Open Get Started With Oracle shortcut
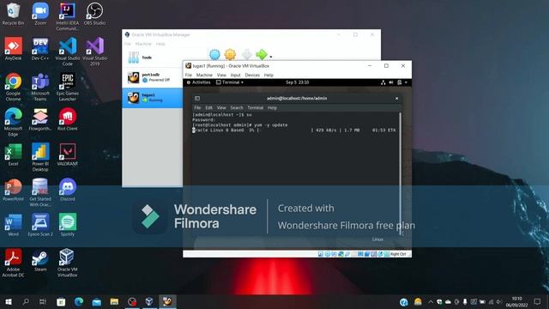This screenshot has height=309, width=549. pos(40,192)
